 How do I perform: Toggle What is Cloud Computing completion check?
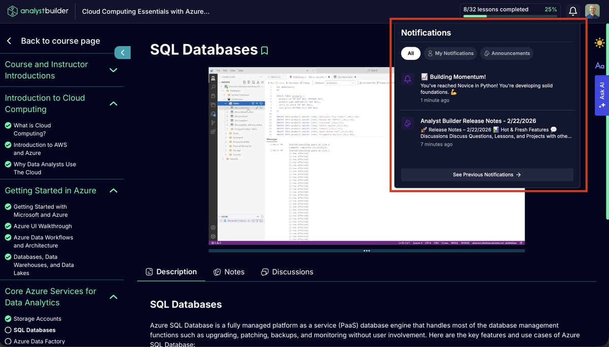8,125
